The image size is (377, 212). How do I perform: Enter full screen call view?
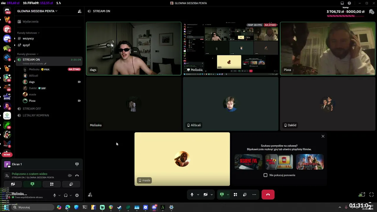371,195
